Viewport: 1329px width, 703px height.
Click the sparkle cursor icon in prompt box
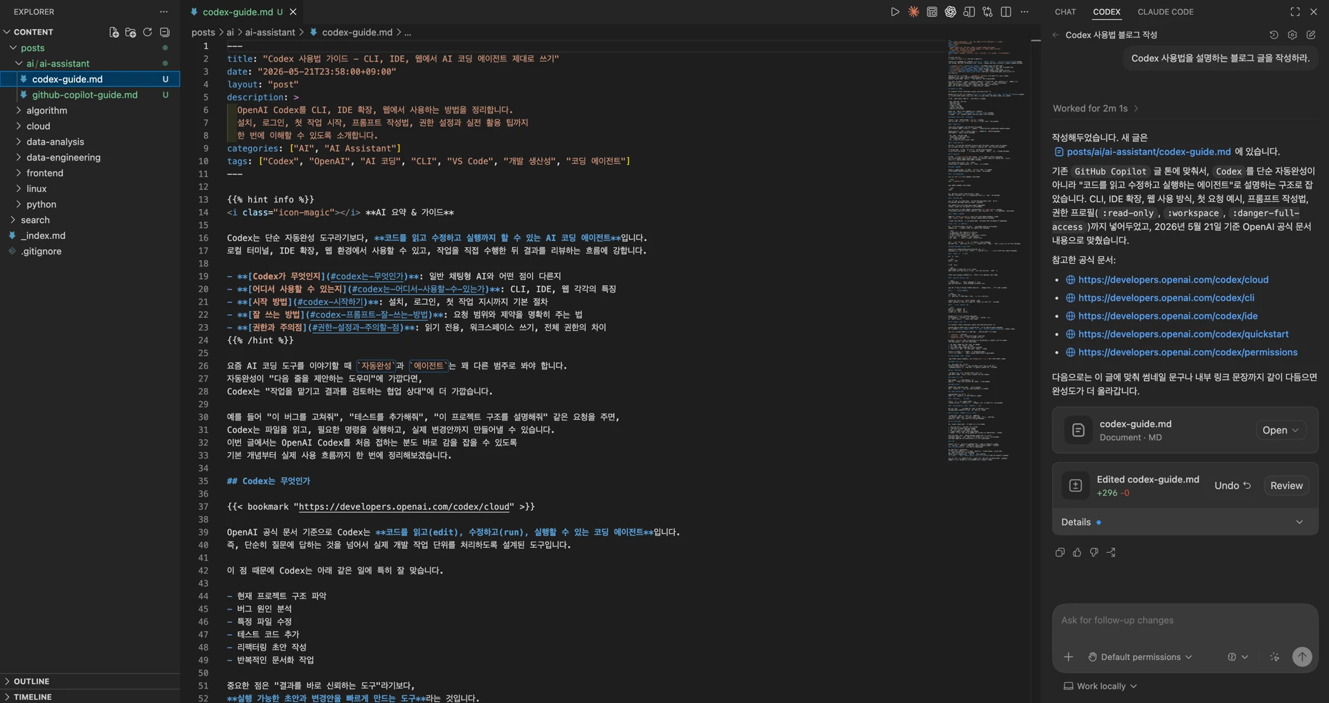coord(1274,657)
